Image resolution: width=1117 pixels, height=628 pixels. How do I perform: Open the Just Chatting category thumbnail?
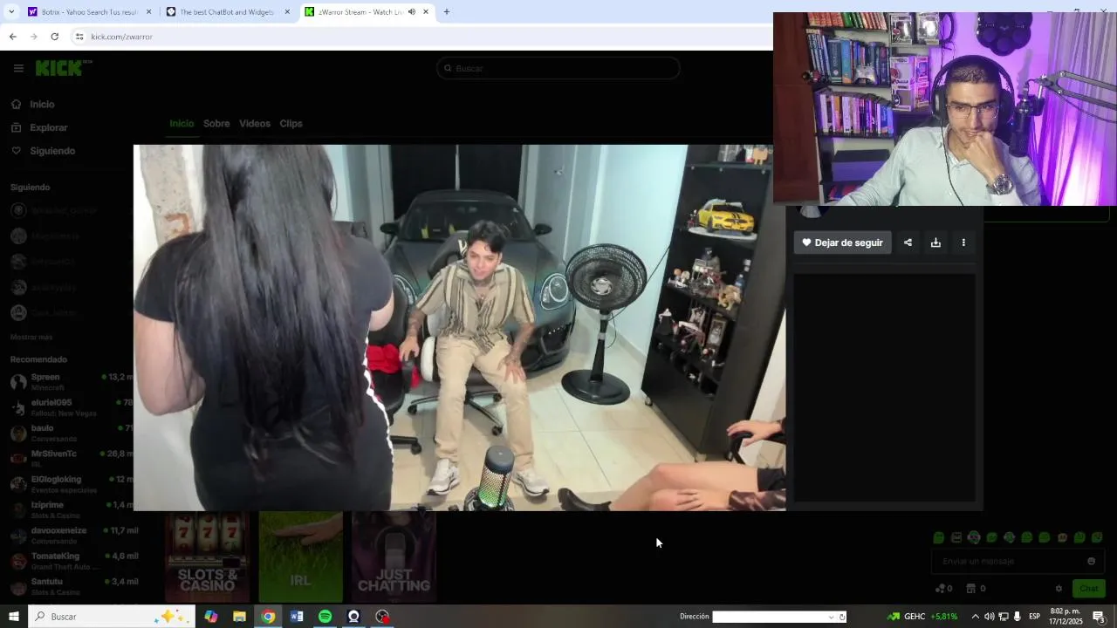click(x=394, y=557)
